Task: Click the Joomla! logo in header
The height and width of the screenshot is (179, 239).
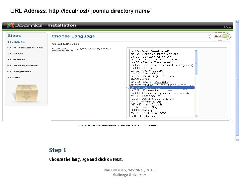Action: (25, 25)
